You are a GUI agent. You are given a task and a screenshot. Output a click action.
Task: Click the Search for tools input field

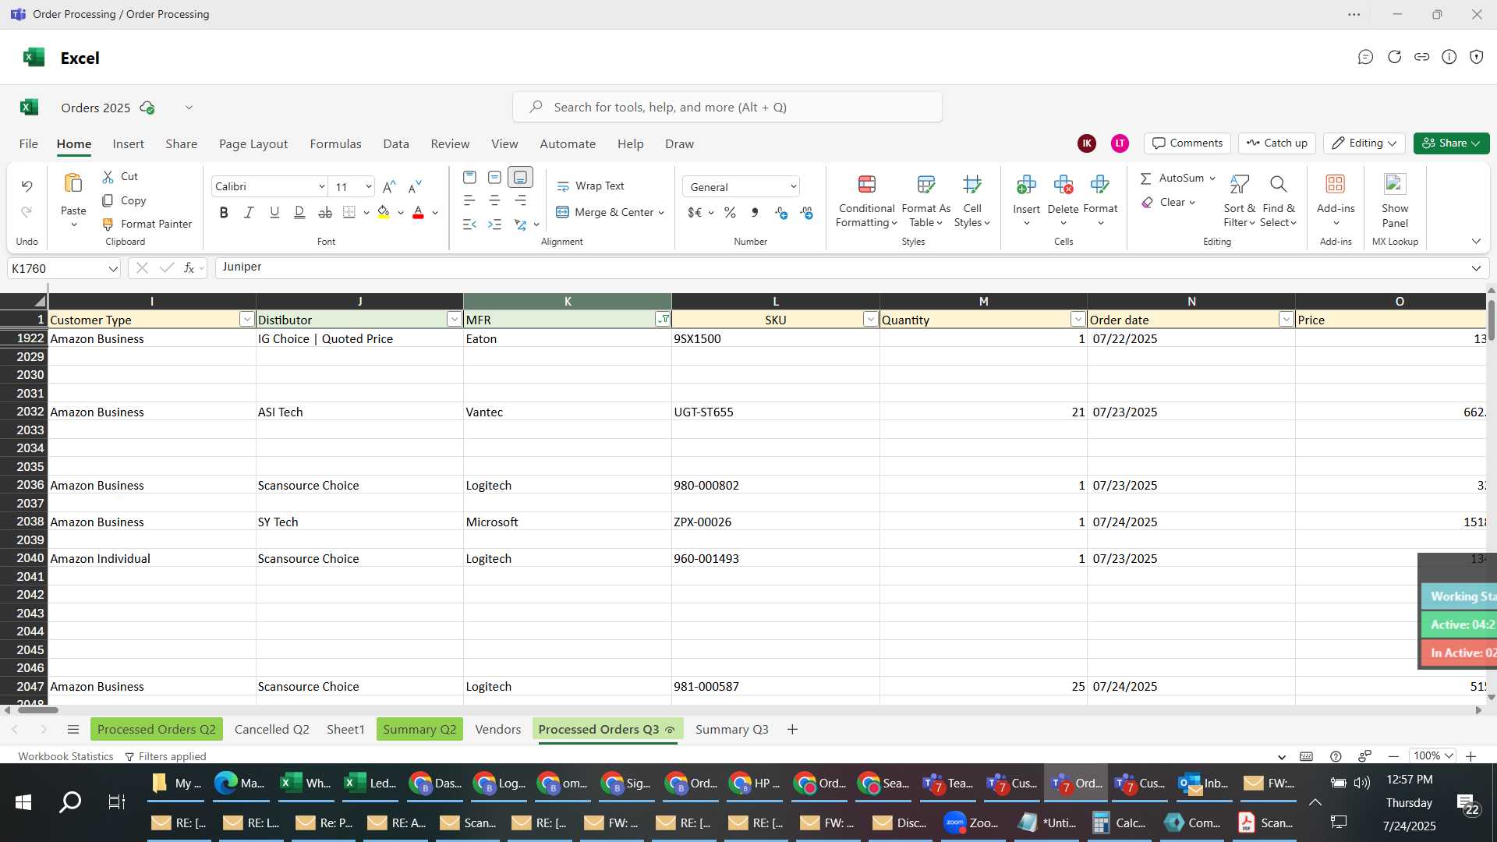tap(727, 107)
